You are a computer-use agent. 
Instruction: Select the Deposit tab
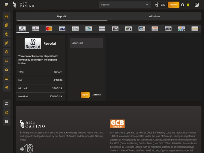click(x=61, y=16)
